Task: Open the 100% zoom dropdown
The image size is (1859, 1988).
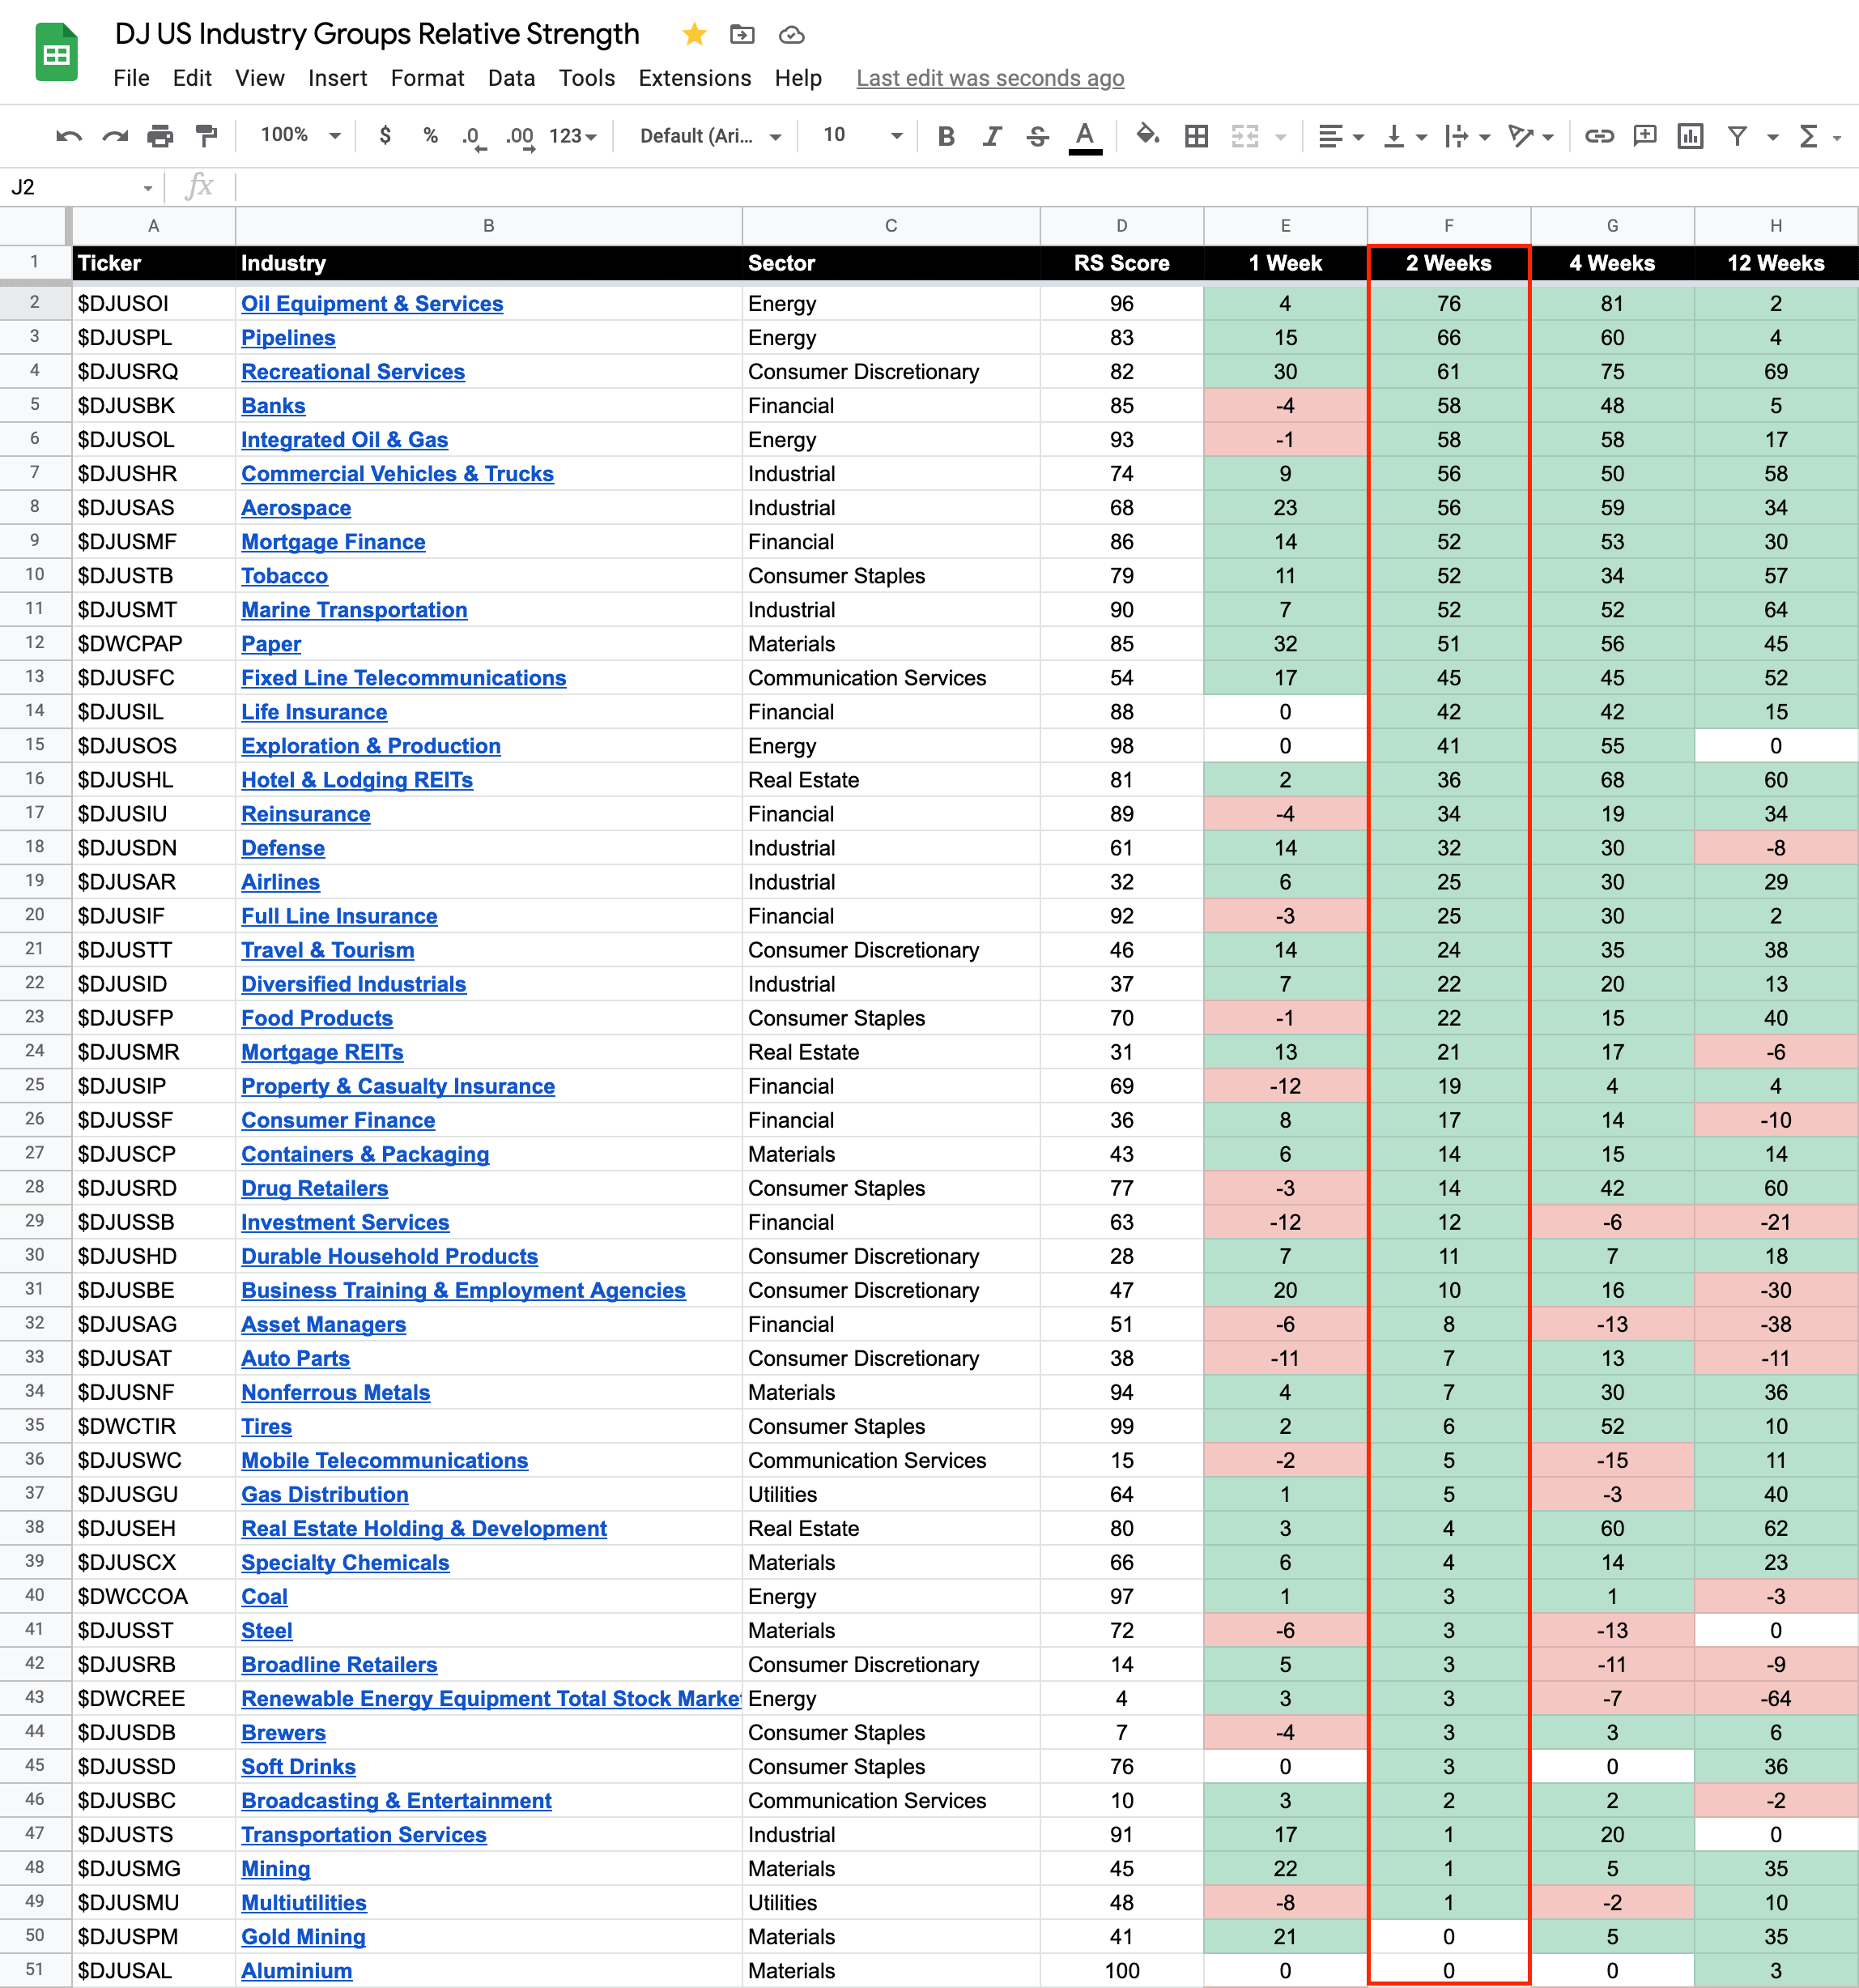Action: 300,136
